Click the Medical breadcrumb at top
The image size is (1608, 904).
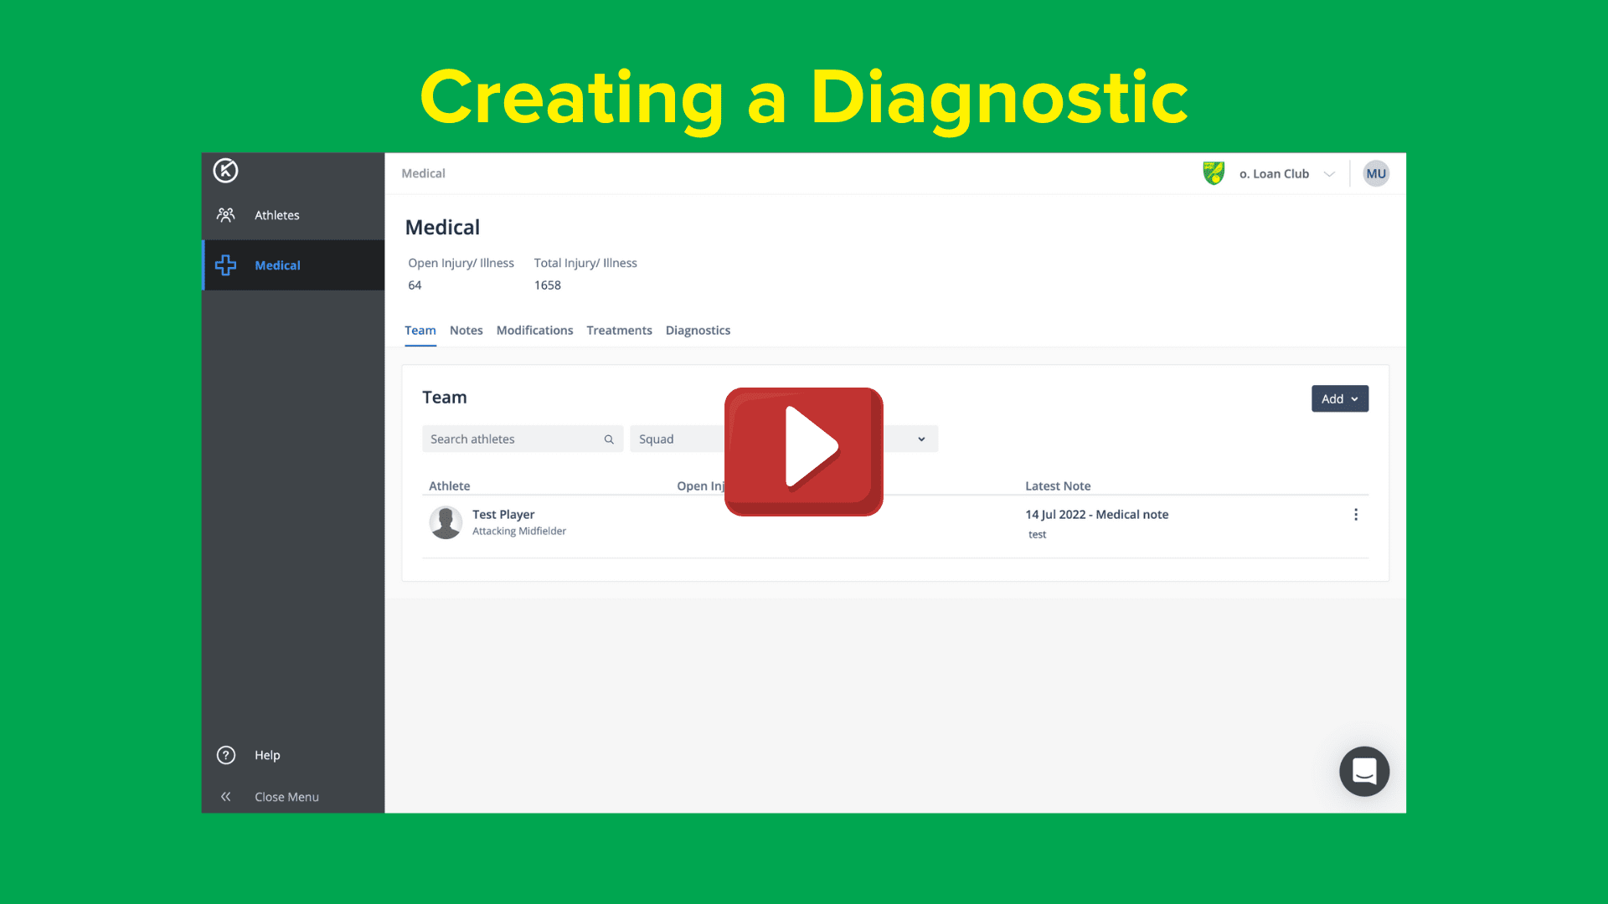click(x=423, y=173)
